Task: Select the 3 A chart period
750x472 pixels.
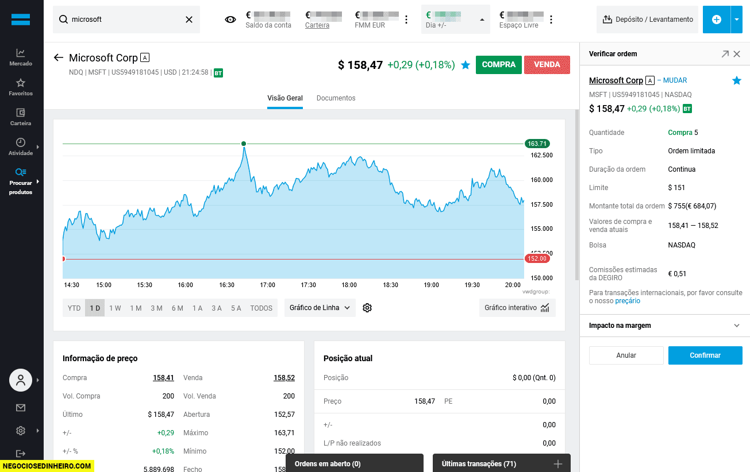Action: click(216, 308)
